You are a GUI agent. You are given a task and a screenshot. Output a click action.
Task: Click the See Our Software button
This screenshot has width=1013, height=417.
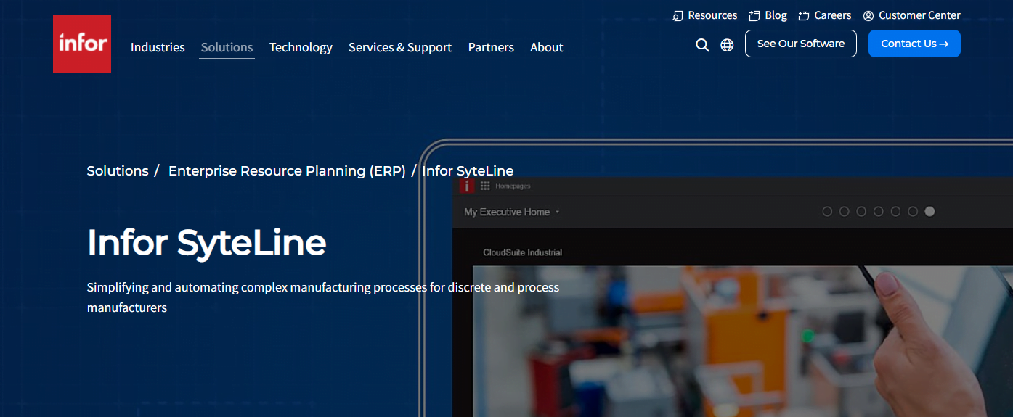tap(801, 44)
